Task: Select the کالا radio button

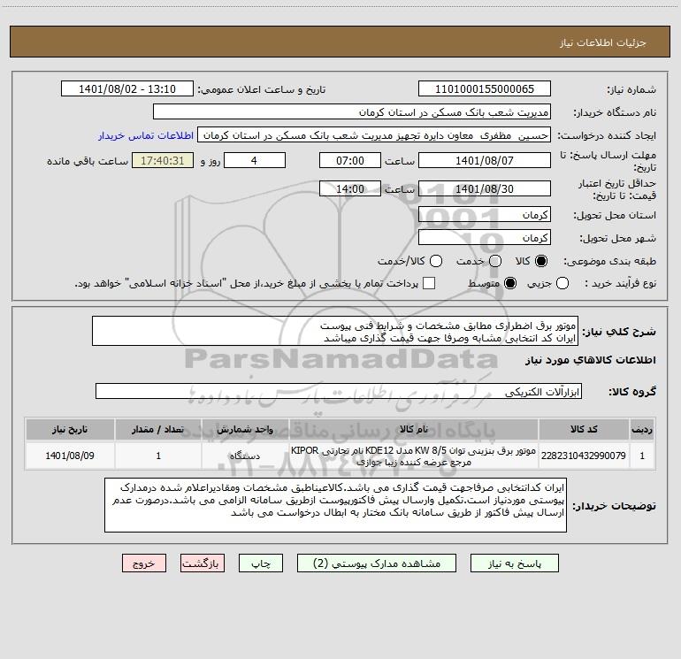Action: (541, 261)
